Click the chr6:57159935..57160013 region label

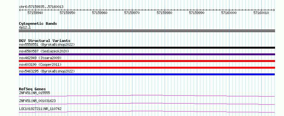pos(41,7)
